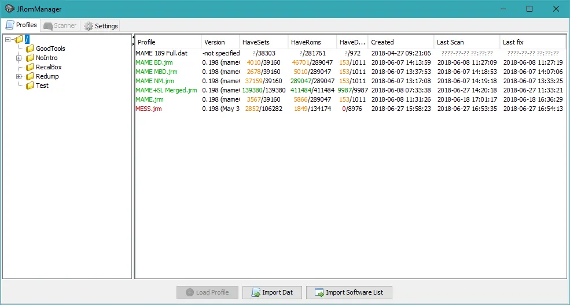Click the 9987/9987 HaveDisks cell

(x=352, y=90)
